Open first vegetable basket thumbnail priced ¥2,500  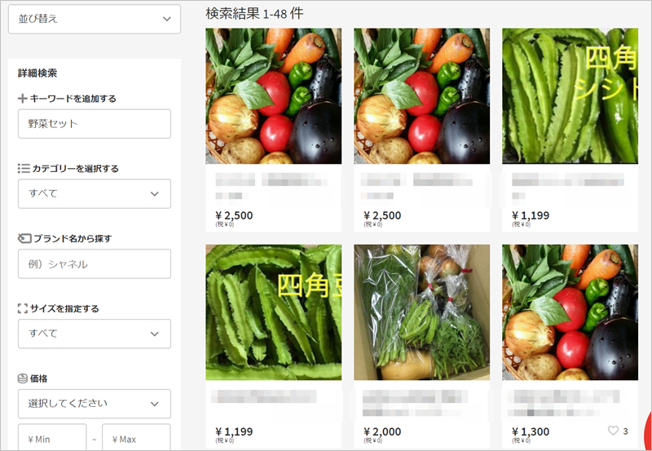point(274,96)
